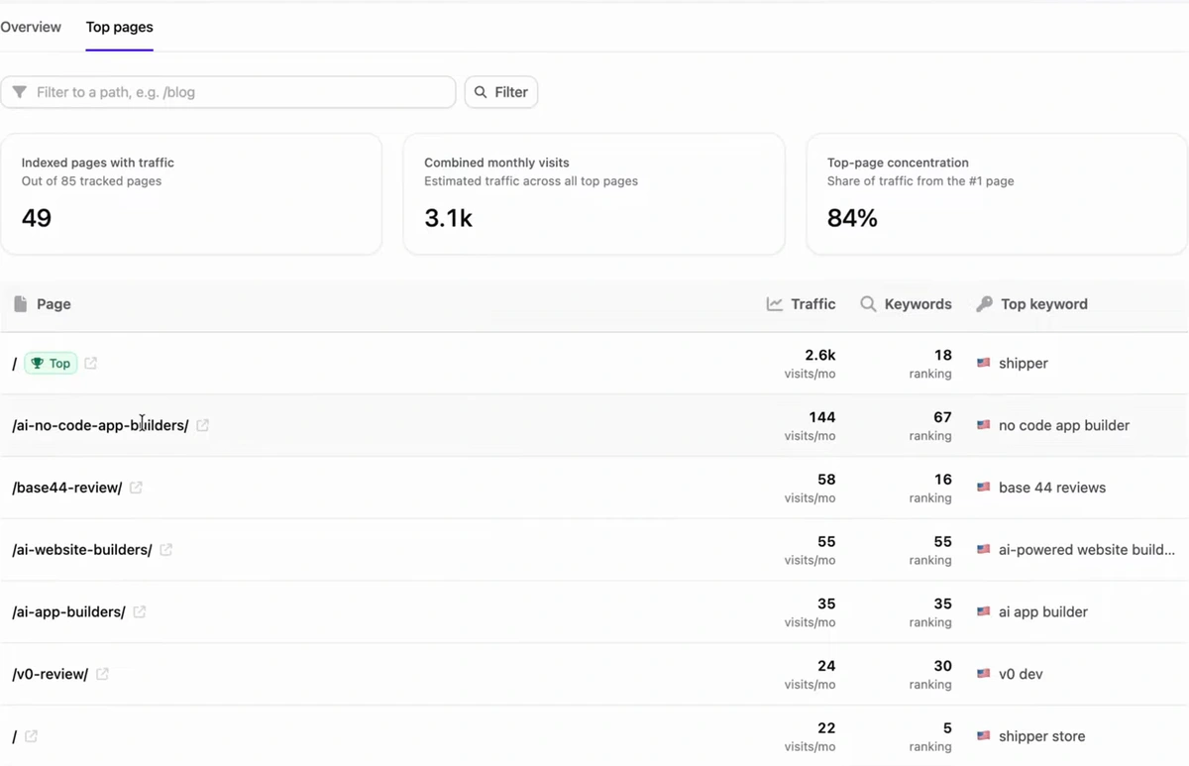Image resolution: width=1189 pixels, height=766 pixels.
Task: Click the Page column document icon
Action: click(21, 304)
